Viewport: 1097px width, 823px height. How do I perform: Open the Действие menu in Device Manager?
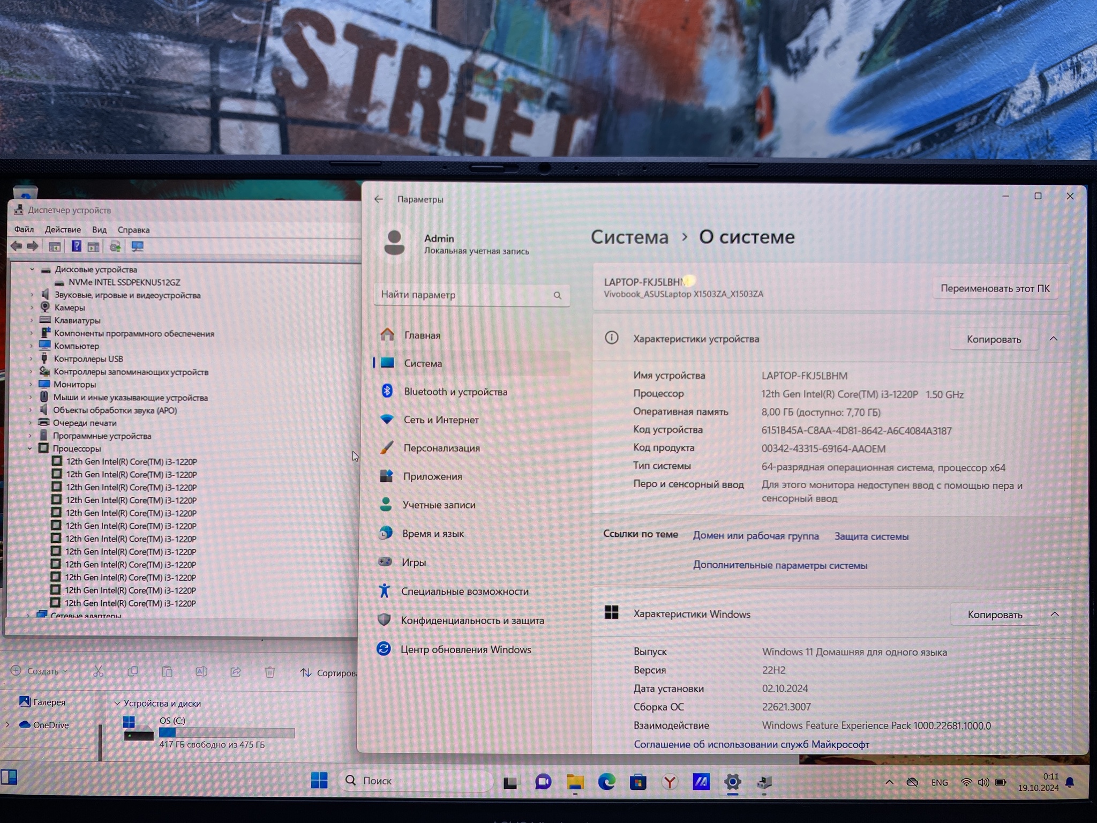click(63, 230)
